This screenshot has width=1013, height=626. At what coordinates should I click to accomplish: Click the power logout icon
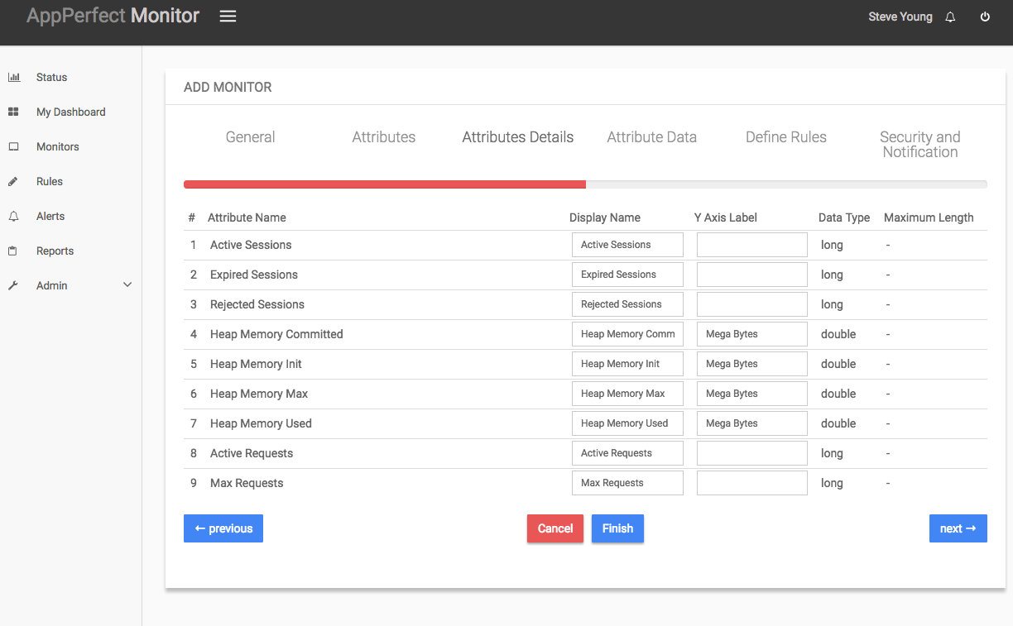985,17
